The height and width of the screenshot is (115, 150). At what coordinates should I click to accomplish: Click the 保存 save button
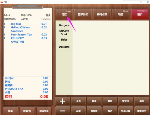[141, 101]
